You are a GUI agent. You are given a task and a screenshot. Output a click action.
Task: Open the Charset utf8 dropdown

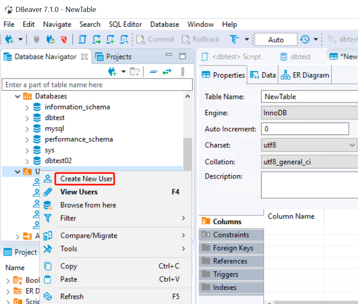point(352,145)
